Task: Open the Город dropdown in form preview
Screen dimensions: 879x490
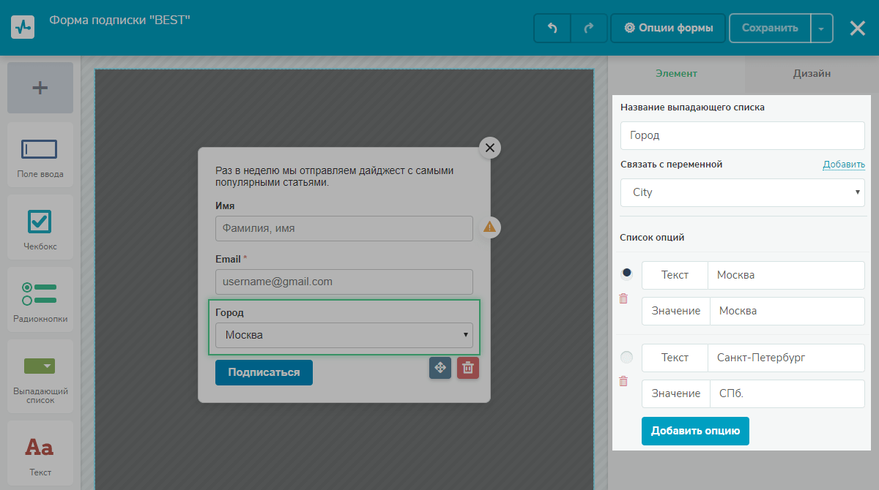Action: tap(344, 335)
